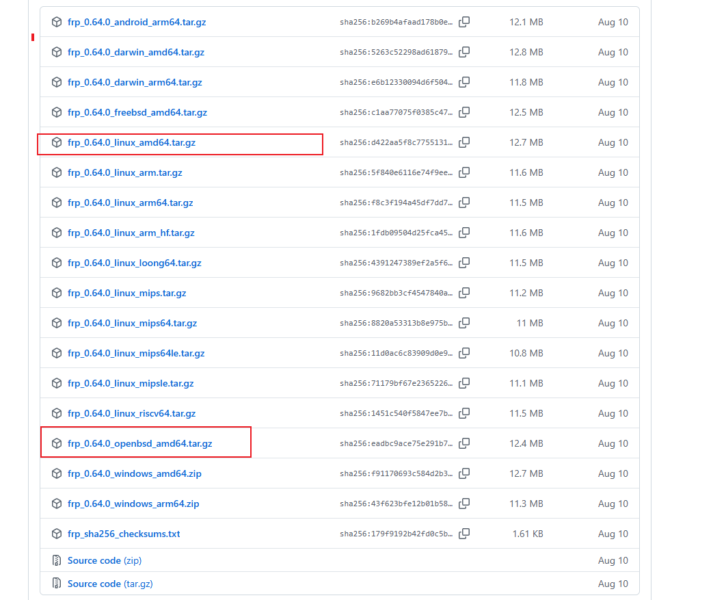Copy sha256 hash for frp_0.64.0_freebsd_amd64.tar.gz
Viewport: 726px width, 600px height.
[464, 112]
